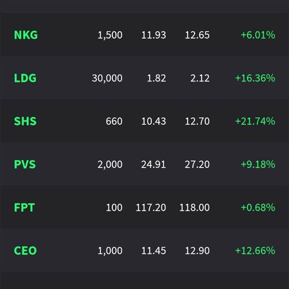This screenshot has height=289, width=289.
Task: Select the 1,500 quantity for NKG
Action: pyautogui.click(x=110, y=35)
